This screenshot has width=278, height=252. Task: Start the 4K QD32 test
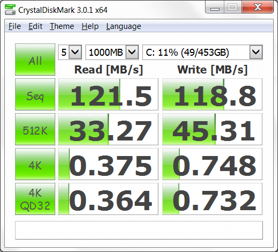click(35, 199)
